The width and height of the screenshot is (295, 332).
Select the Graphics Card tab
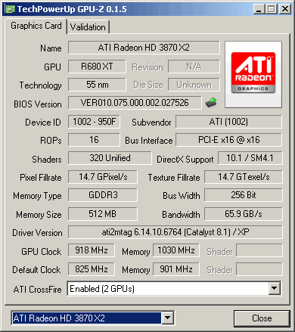tap(36, 26)
